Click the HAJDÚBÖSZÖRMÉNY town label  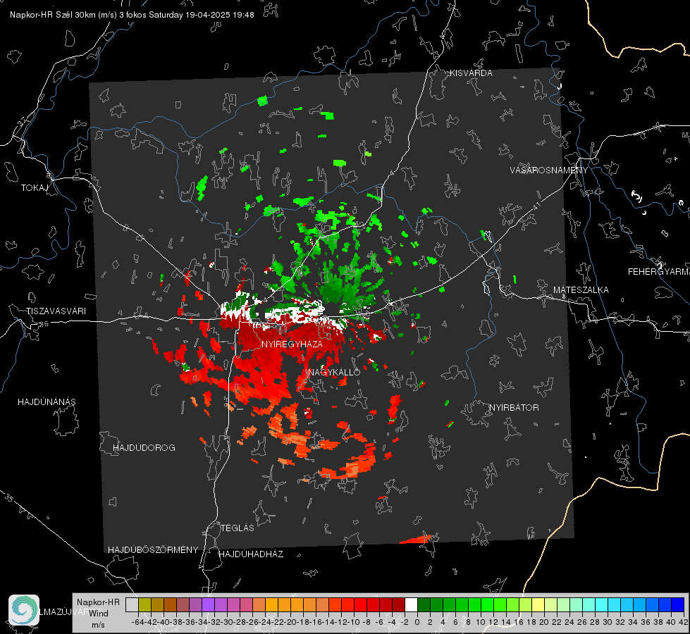pos(153,550)
